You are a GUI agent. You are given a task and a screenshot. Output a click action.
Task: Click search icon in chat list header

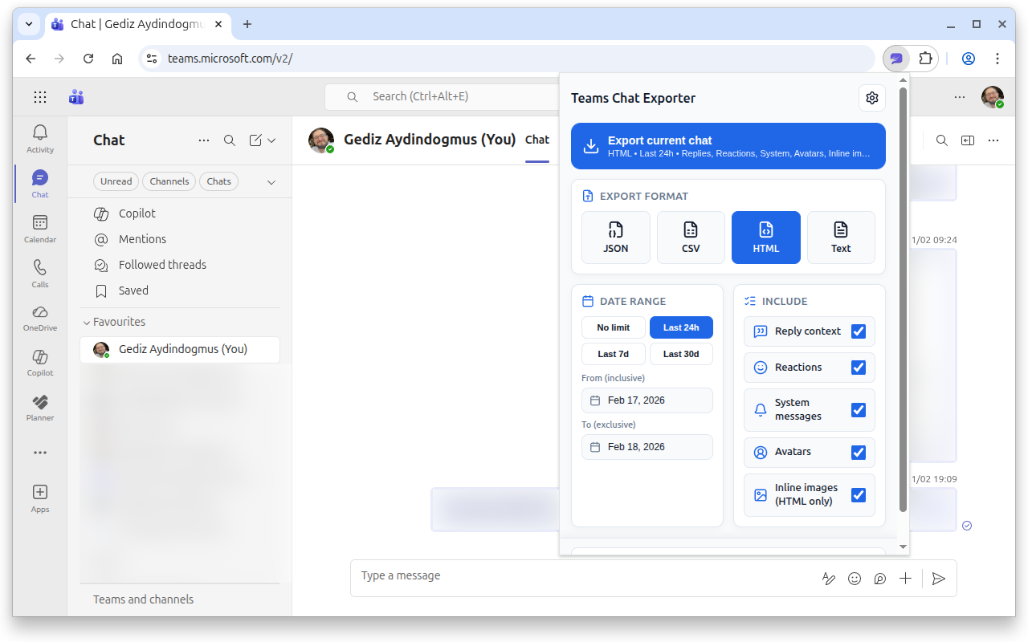click(x=230, y=140)
